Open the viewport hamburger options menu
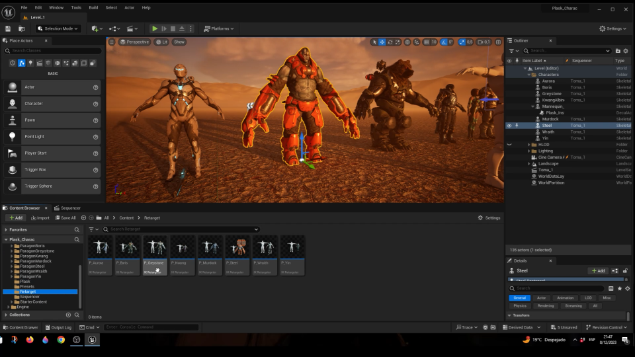635x357 pixels. click(x=112, y=42)
